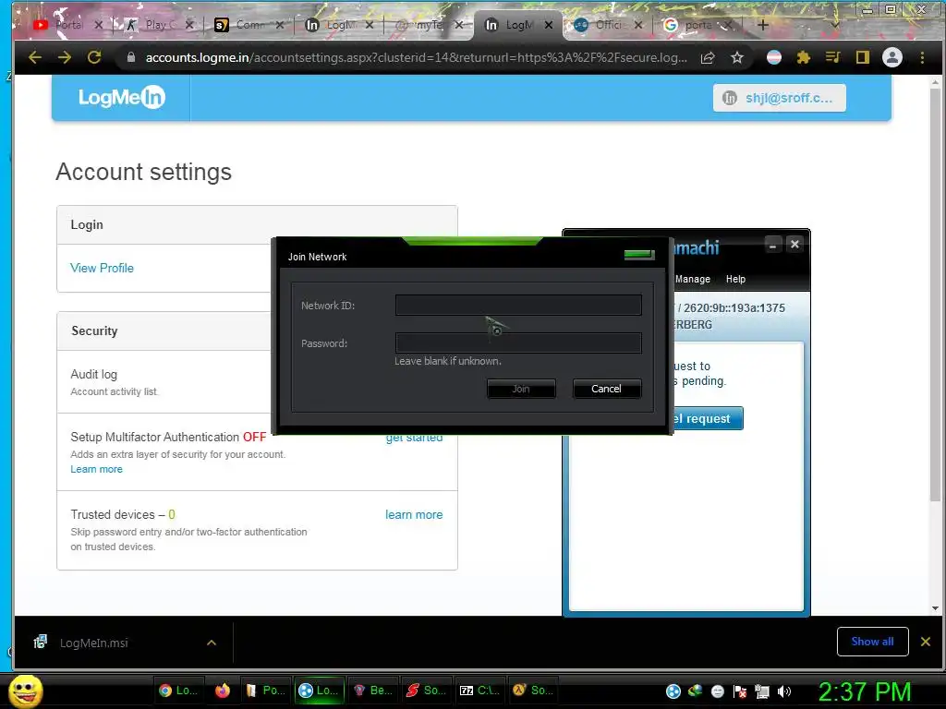This screenshot has height=709, width=946.
Task: Click the striped flag extension icon
Action: (774, 58)
